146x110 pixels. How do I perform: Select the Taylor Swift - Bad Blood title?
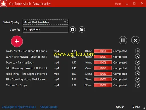click(x=27, y=51)
